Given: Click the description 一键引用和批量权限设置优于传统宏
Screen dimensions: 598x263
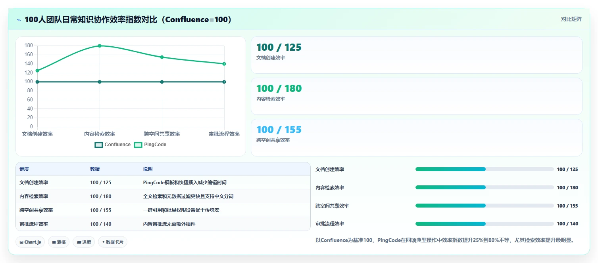Looking at the screenshot, I should coord(181,210).
